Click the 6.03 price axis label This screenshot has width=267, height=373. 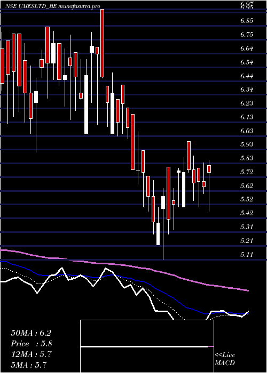(x=247, y=131)
